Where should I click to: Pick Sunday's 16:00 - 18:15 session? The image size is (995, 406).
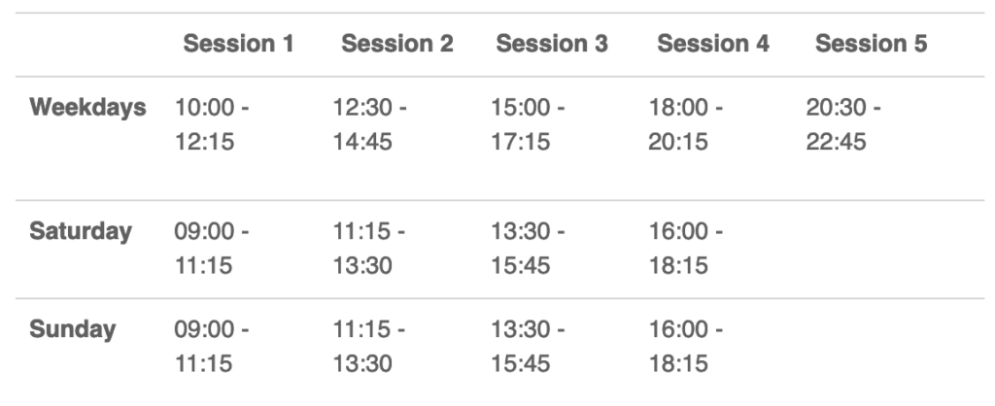tap(685, 347)
